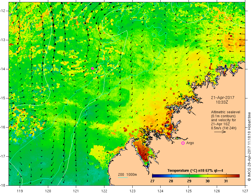The height and width of the screenshot is (194, 251).
Task: Click longitude axis label 124
Action: 161,191
